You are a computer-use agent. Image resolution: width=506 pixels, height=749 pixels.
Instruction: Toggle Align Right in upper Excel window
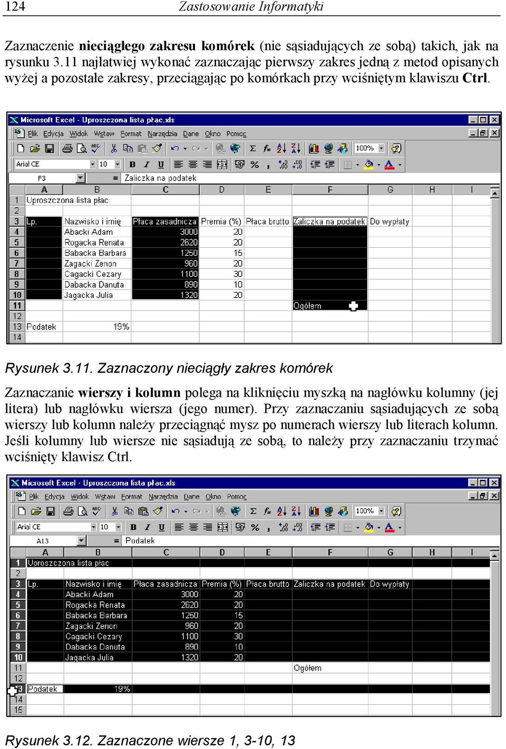click(x=207, y=164)
